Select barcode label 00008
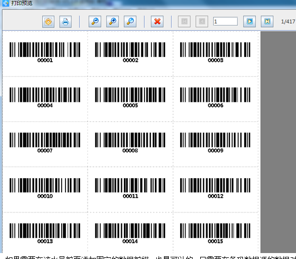296x259 pixels. 130,143
